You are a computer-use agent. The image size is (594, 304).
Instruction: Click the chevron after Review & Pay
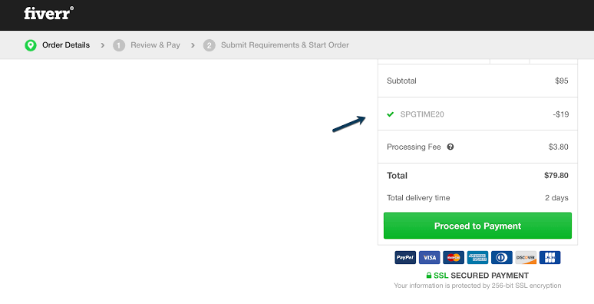193,45
